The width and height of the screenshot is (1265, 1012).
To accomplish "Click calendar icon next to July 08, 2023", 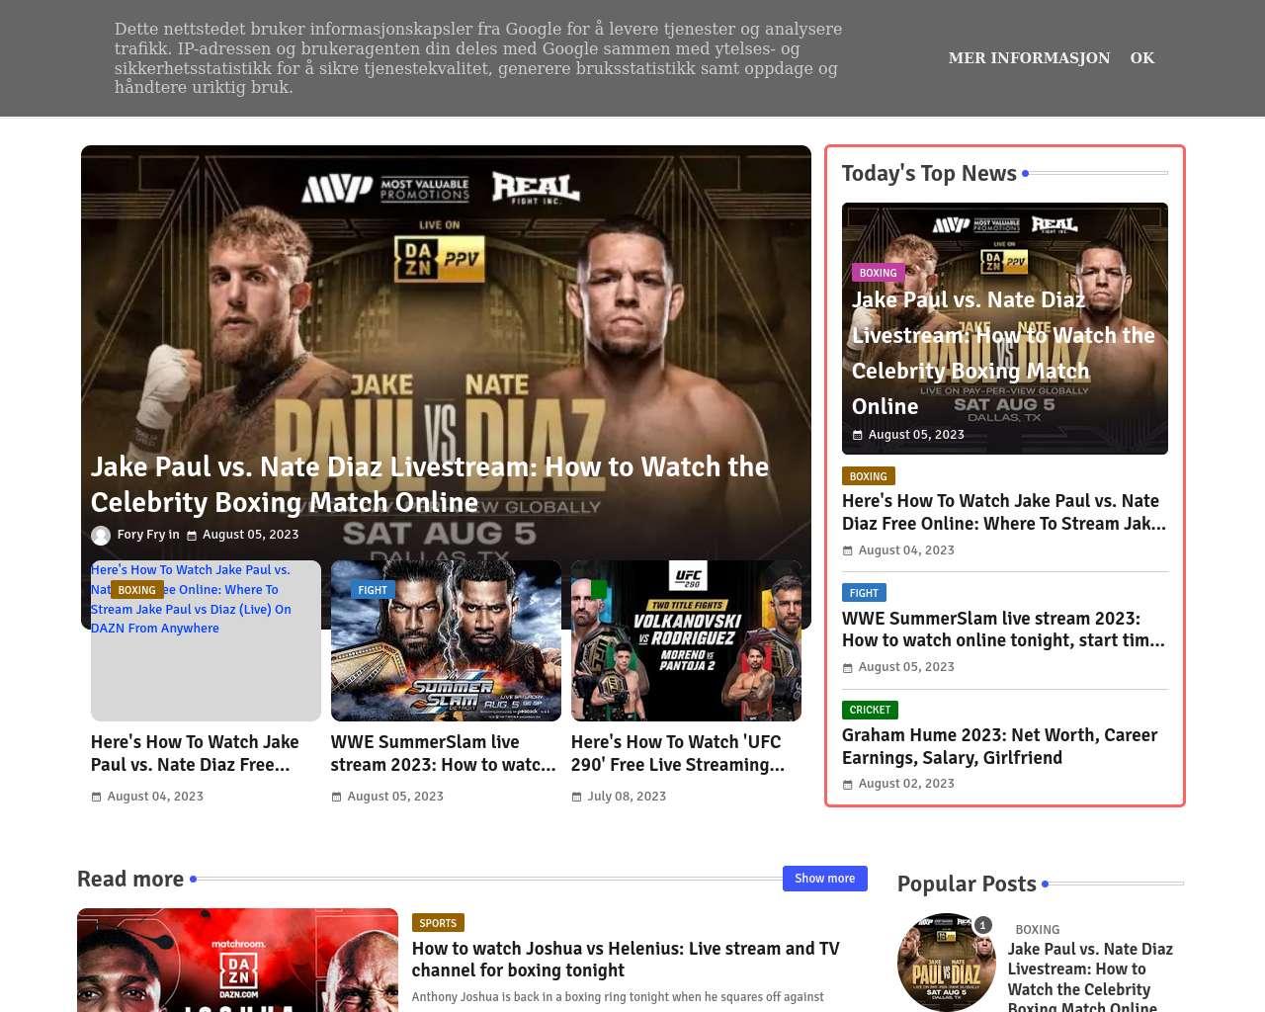I will (576, 797).
